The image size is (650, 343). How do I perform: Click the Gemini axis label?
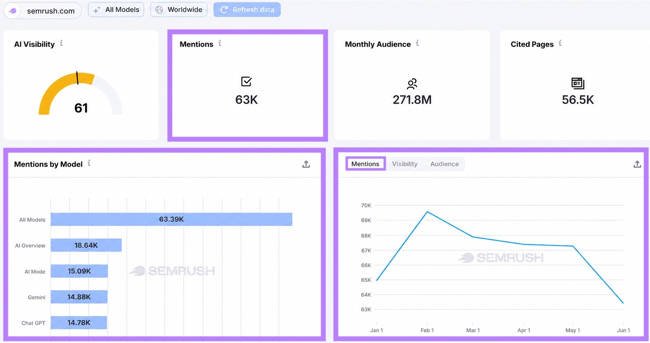click(x=36, y=297)
